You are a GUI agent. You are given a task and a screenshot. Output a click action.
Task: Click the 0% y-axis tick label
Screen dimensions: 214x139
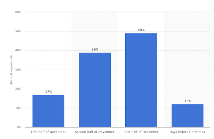19,127
